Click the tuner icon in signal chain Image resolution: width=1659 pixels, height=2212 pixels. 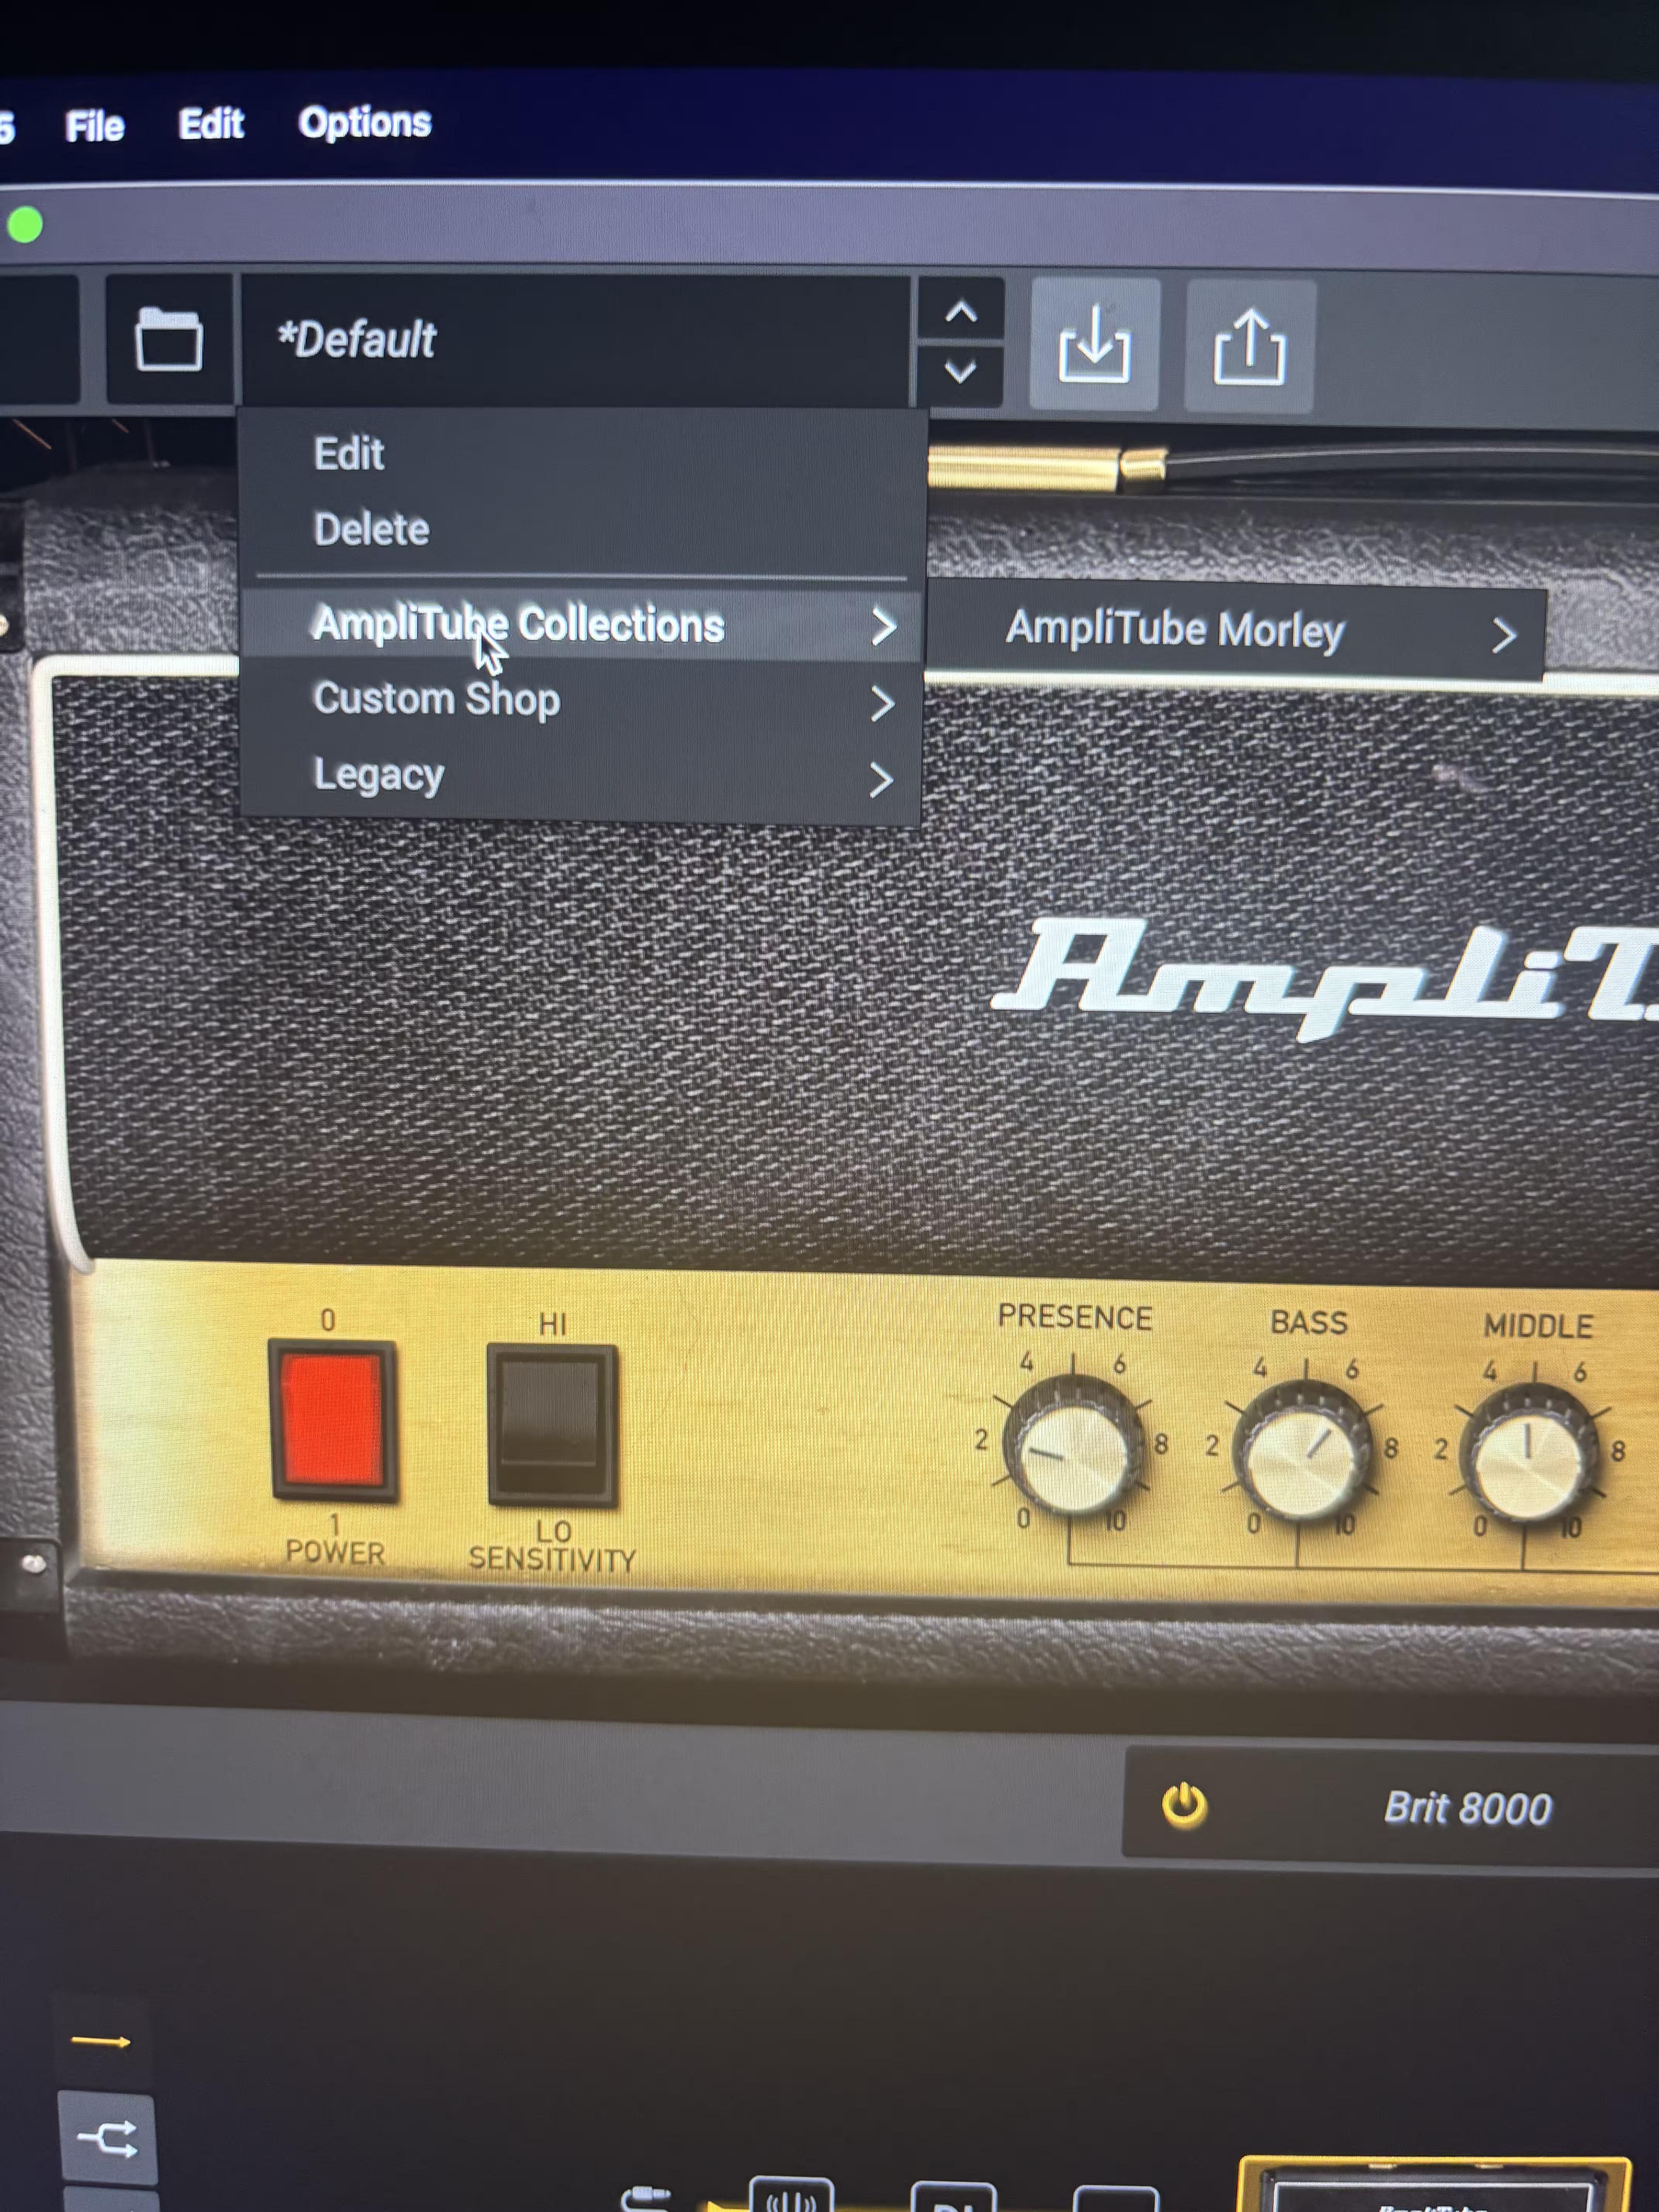point(791,2195)
